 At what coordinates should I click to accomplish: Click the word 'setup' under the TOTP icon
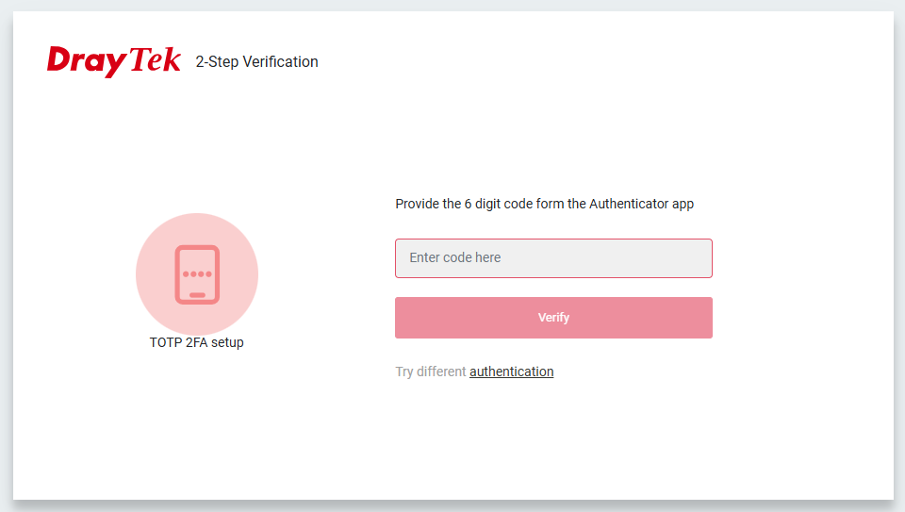(x=227, y=343)
